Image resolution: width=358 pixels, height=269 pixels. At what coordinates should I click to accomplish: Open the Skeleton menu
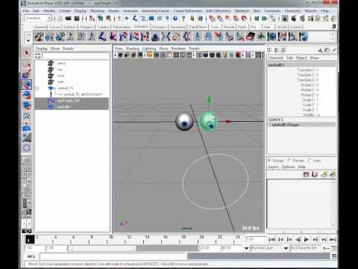pyautogui.click(x=242, y=11)
